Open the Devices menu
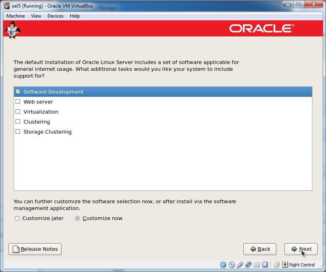 [x=56, y=16]
